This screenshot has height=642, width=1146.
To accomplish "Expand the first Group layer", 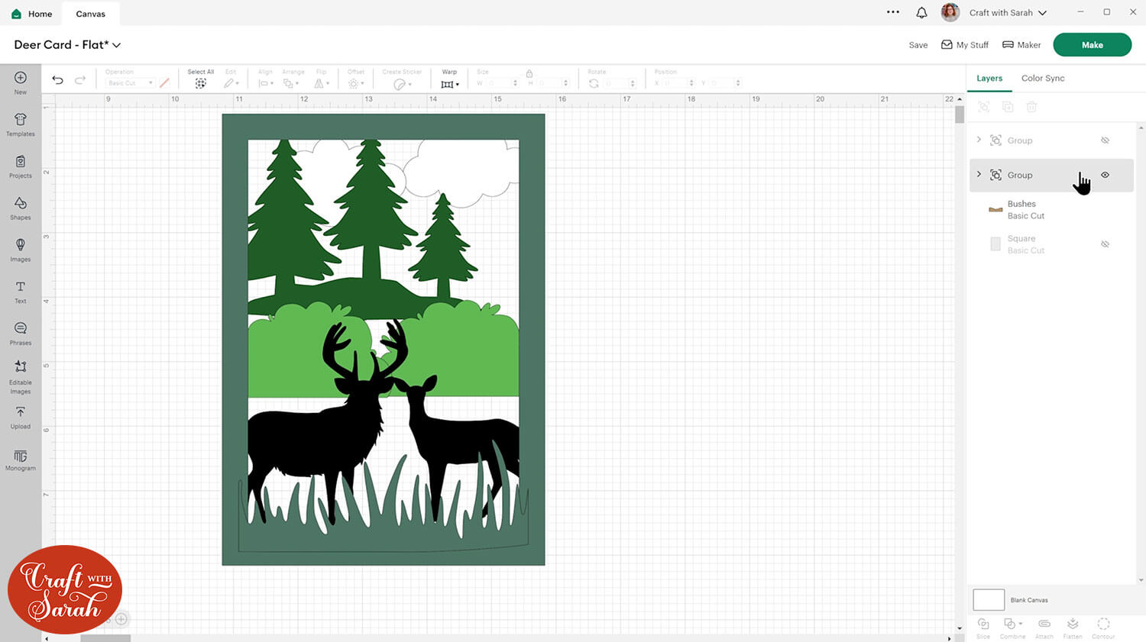I will point(979,140).
